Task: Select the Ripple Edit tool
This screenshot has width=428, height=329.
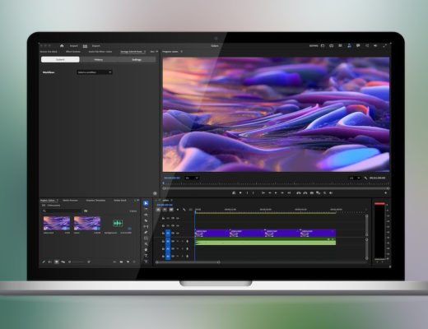Action: click(x=146, y=215)
